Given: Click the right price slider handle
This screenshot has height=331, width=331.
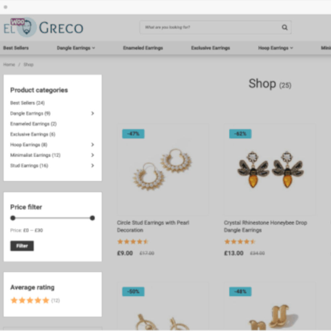Looking at the screenshot, I should click(92, 218).
